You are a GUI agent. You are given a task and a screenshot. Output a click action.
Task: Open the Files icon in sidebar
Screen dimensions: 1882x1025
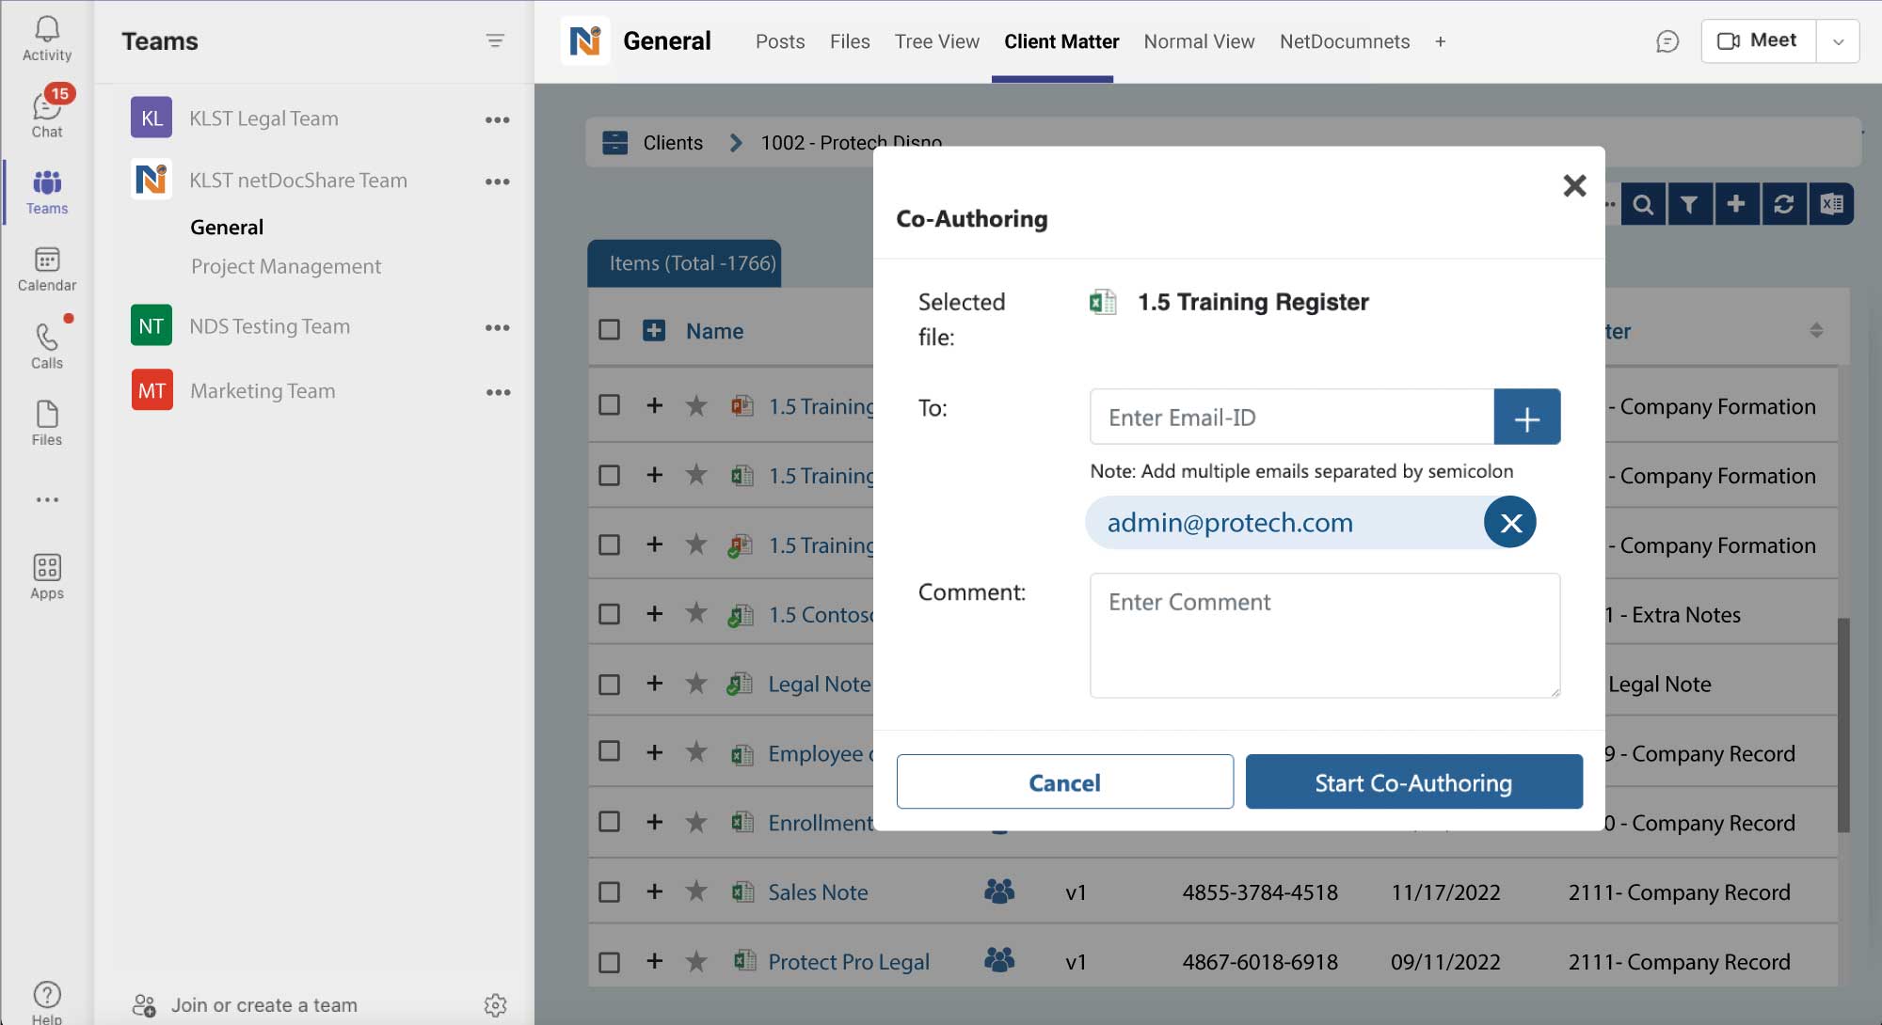point(47,423)
